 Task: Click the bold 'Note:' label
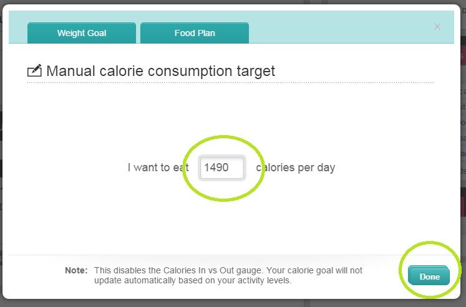coord(77,271)
